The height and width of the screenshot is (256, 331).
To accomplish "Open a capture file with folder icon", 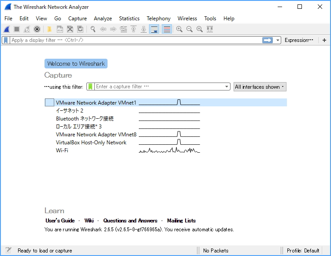I will point(49,29).
